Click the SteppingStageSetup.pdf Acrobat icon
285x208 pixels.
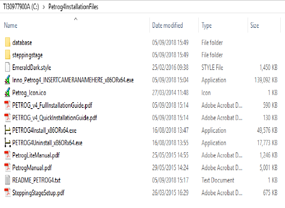[8, 192]
